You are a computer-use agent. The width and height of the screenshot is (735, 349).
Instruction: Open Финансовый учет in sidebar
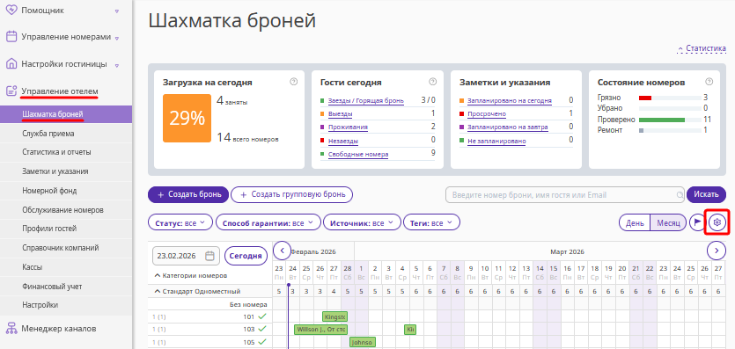tap(66, 286)
